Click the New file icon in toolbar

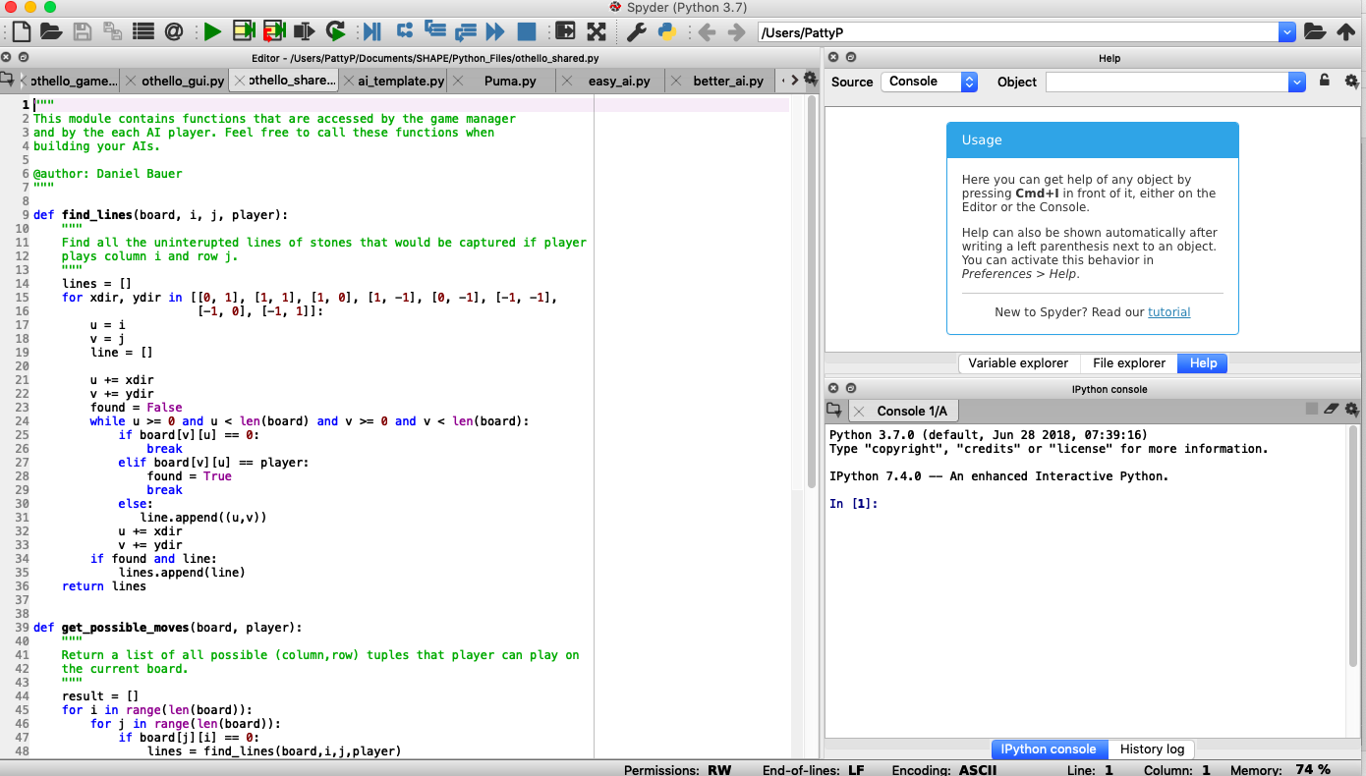[x=21, y=31]
